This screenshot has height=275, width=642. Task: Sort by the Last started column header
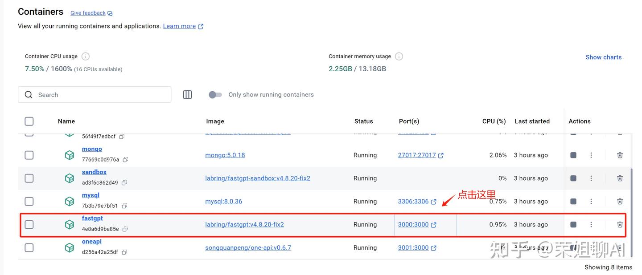[532, 121]
